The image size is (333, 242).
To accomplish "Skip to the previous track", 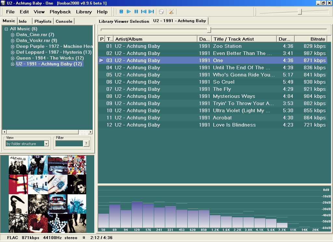I will coord(143,12).
